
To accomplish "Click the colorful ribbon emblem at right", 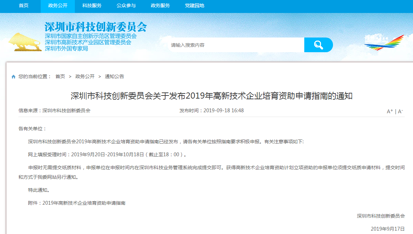I will point(384,43).
